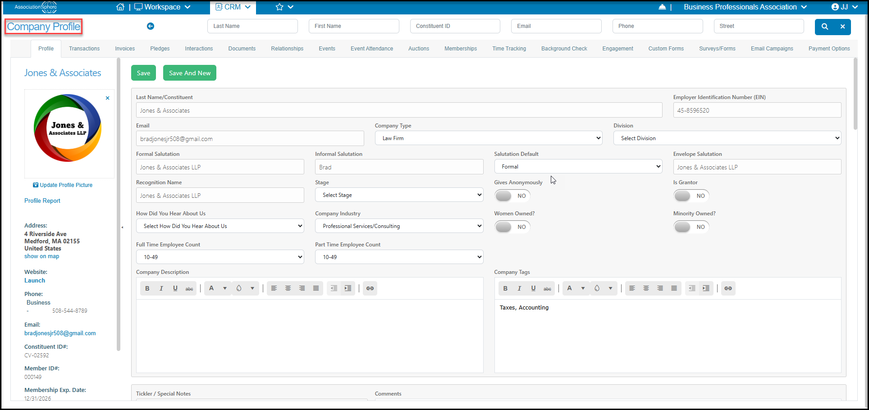Click the Save And New button
This screenshot has width=869, height=410.
[x=190, y=73]
